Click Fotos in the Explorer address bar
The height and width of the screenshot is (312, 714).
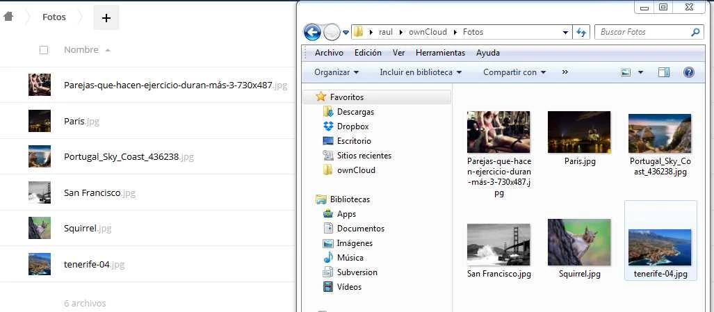[x=473, y=32]
